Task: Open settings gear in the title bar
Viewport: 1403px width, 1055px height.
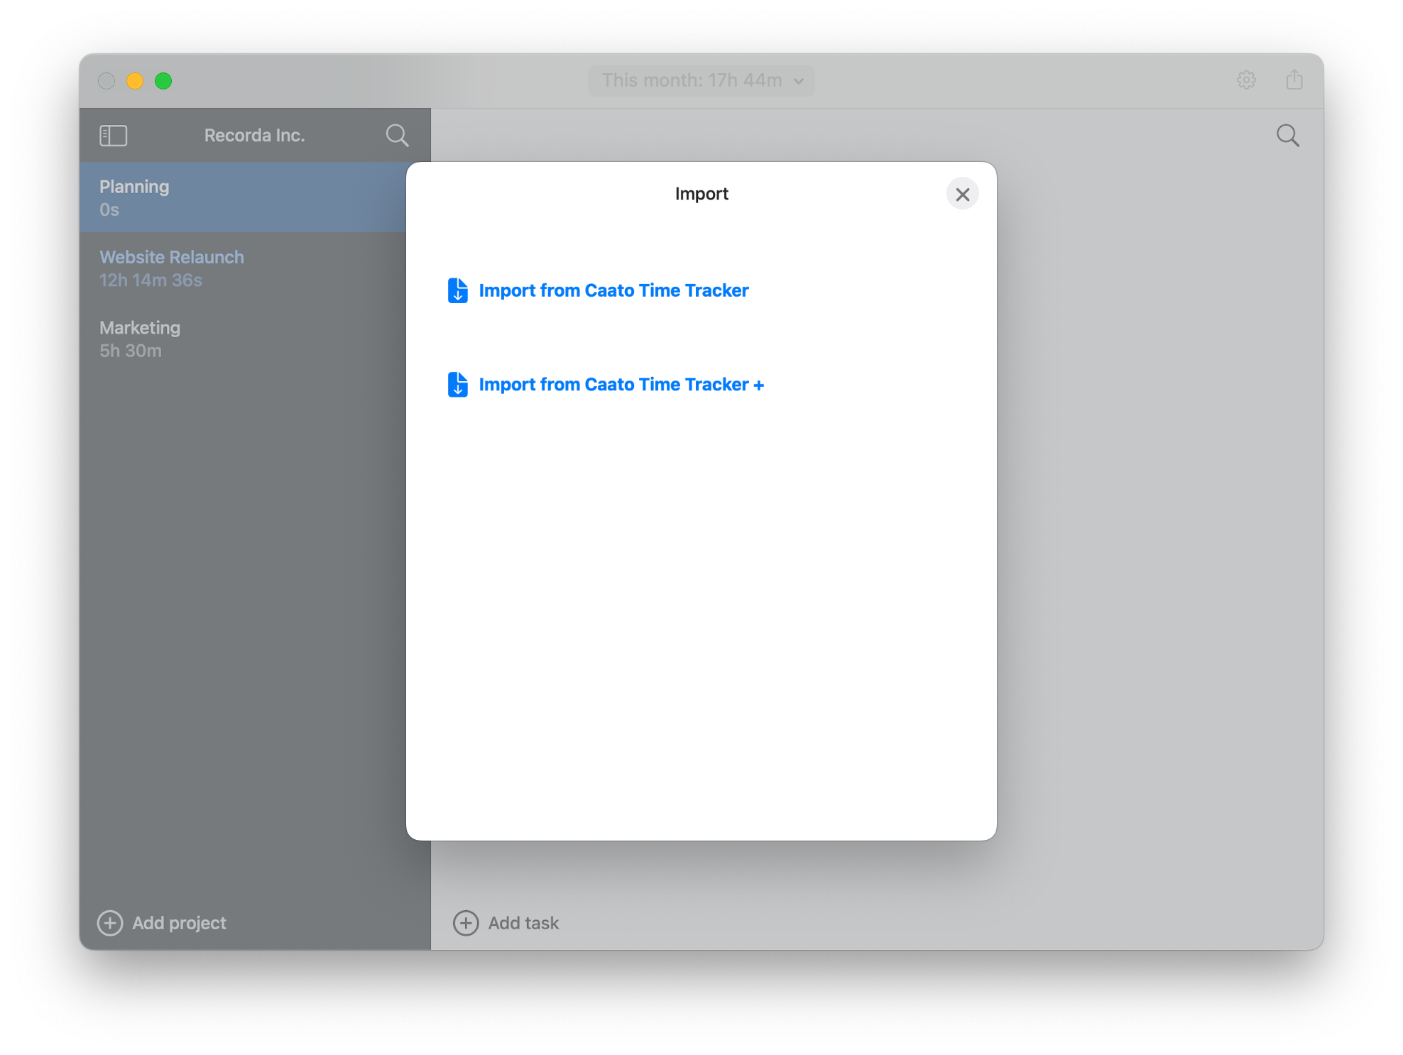Action: pos(1246,80)
